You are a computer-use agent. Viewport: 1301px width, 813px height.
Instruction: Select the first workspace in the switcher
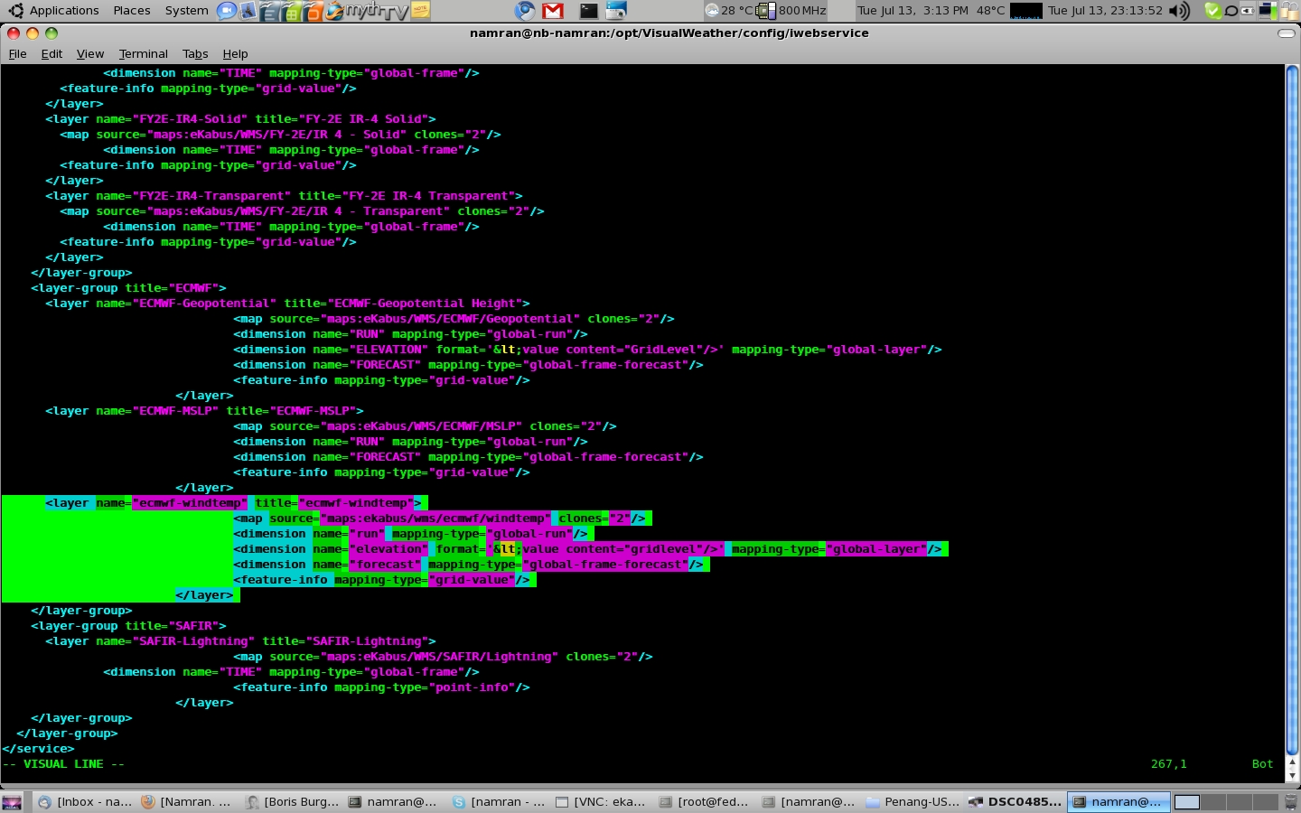click(x=1186, y=802)
